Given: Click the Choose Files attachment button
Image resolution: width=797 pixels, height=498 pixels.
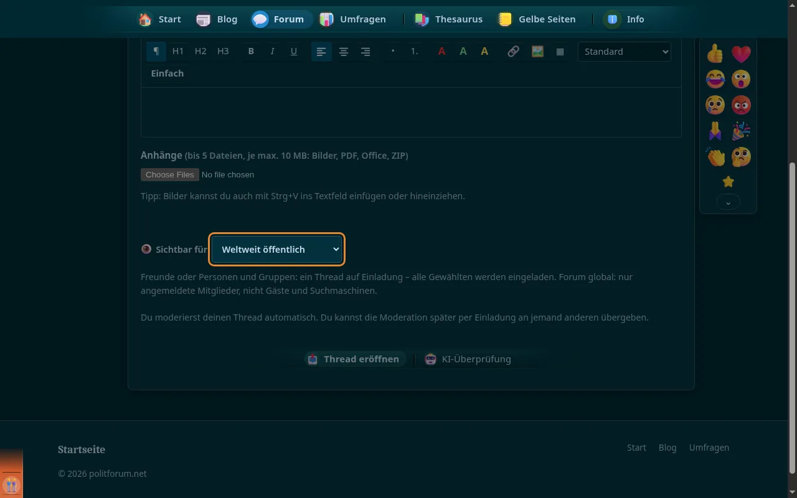Looking at the screenshot, I should [170, 175].
